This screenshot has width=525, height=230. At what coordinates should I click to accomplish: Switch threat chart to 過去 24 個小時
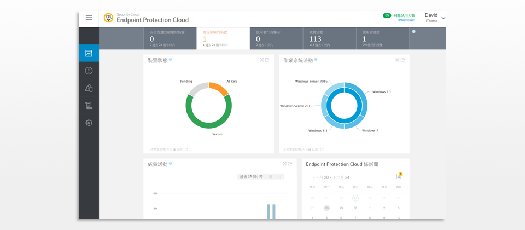pyautogui.click(x=251, y=177)
